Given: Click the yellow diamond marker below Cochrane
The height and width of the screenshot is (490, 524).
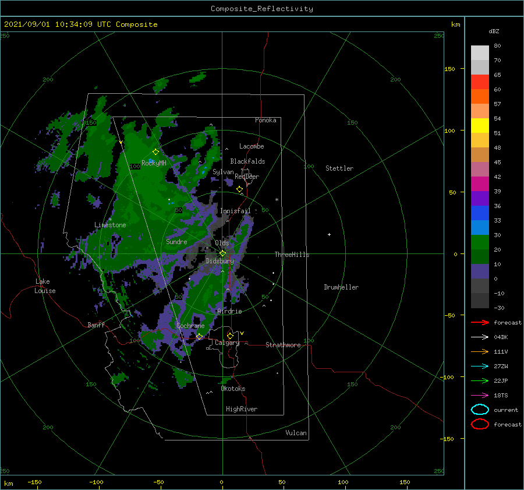Looking at the screenshot, I should pyautogui.click(x=200, y=337).
